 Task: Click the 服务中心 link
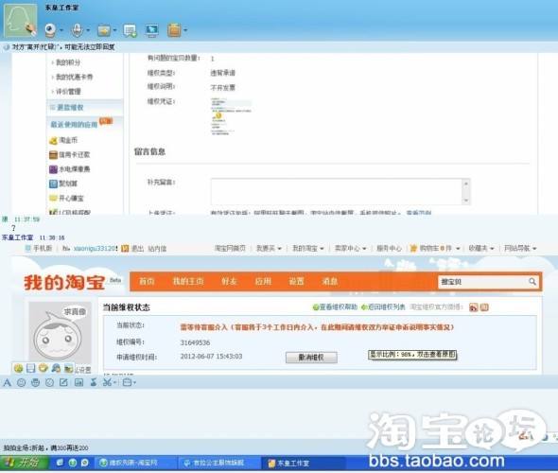click(x=389, y=248)
